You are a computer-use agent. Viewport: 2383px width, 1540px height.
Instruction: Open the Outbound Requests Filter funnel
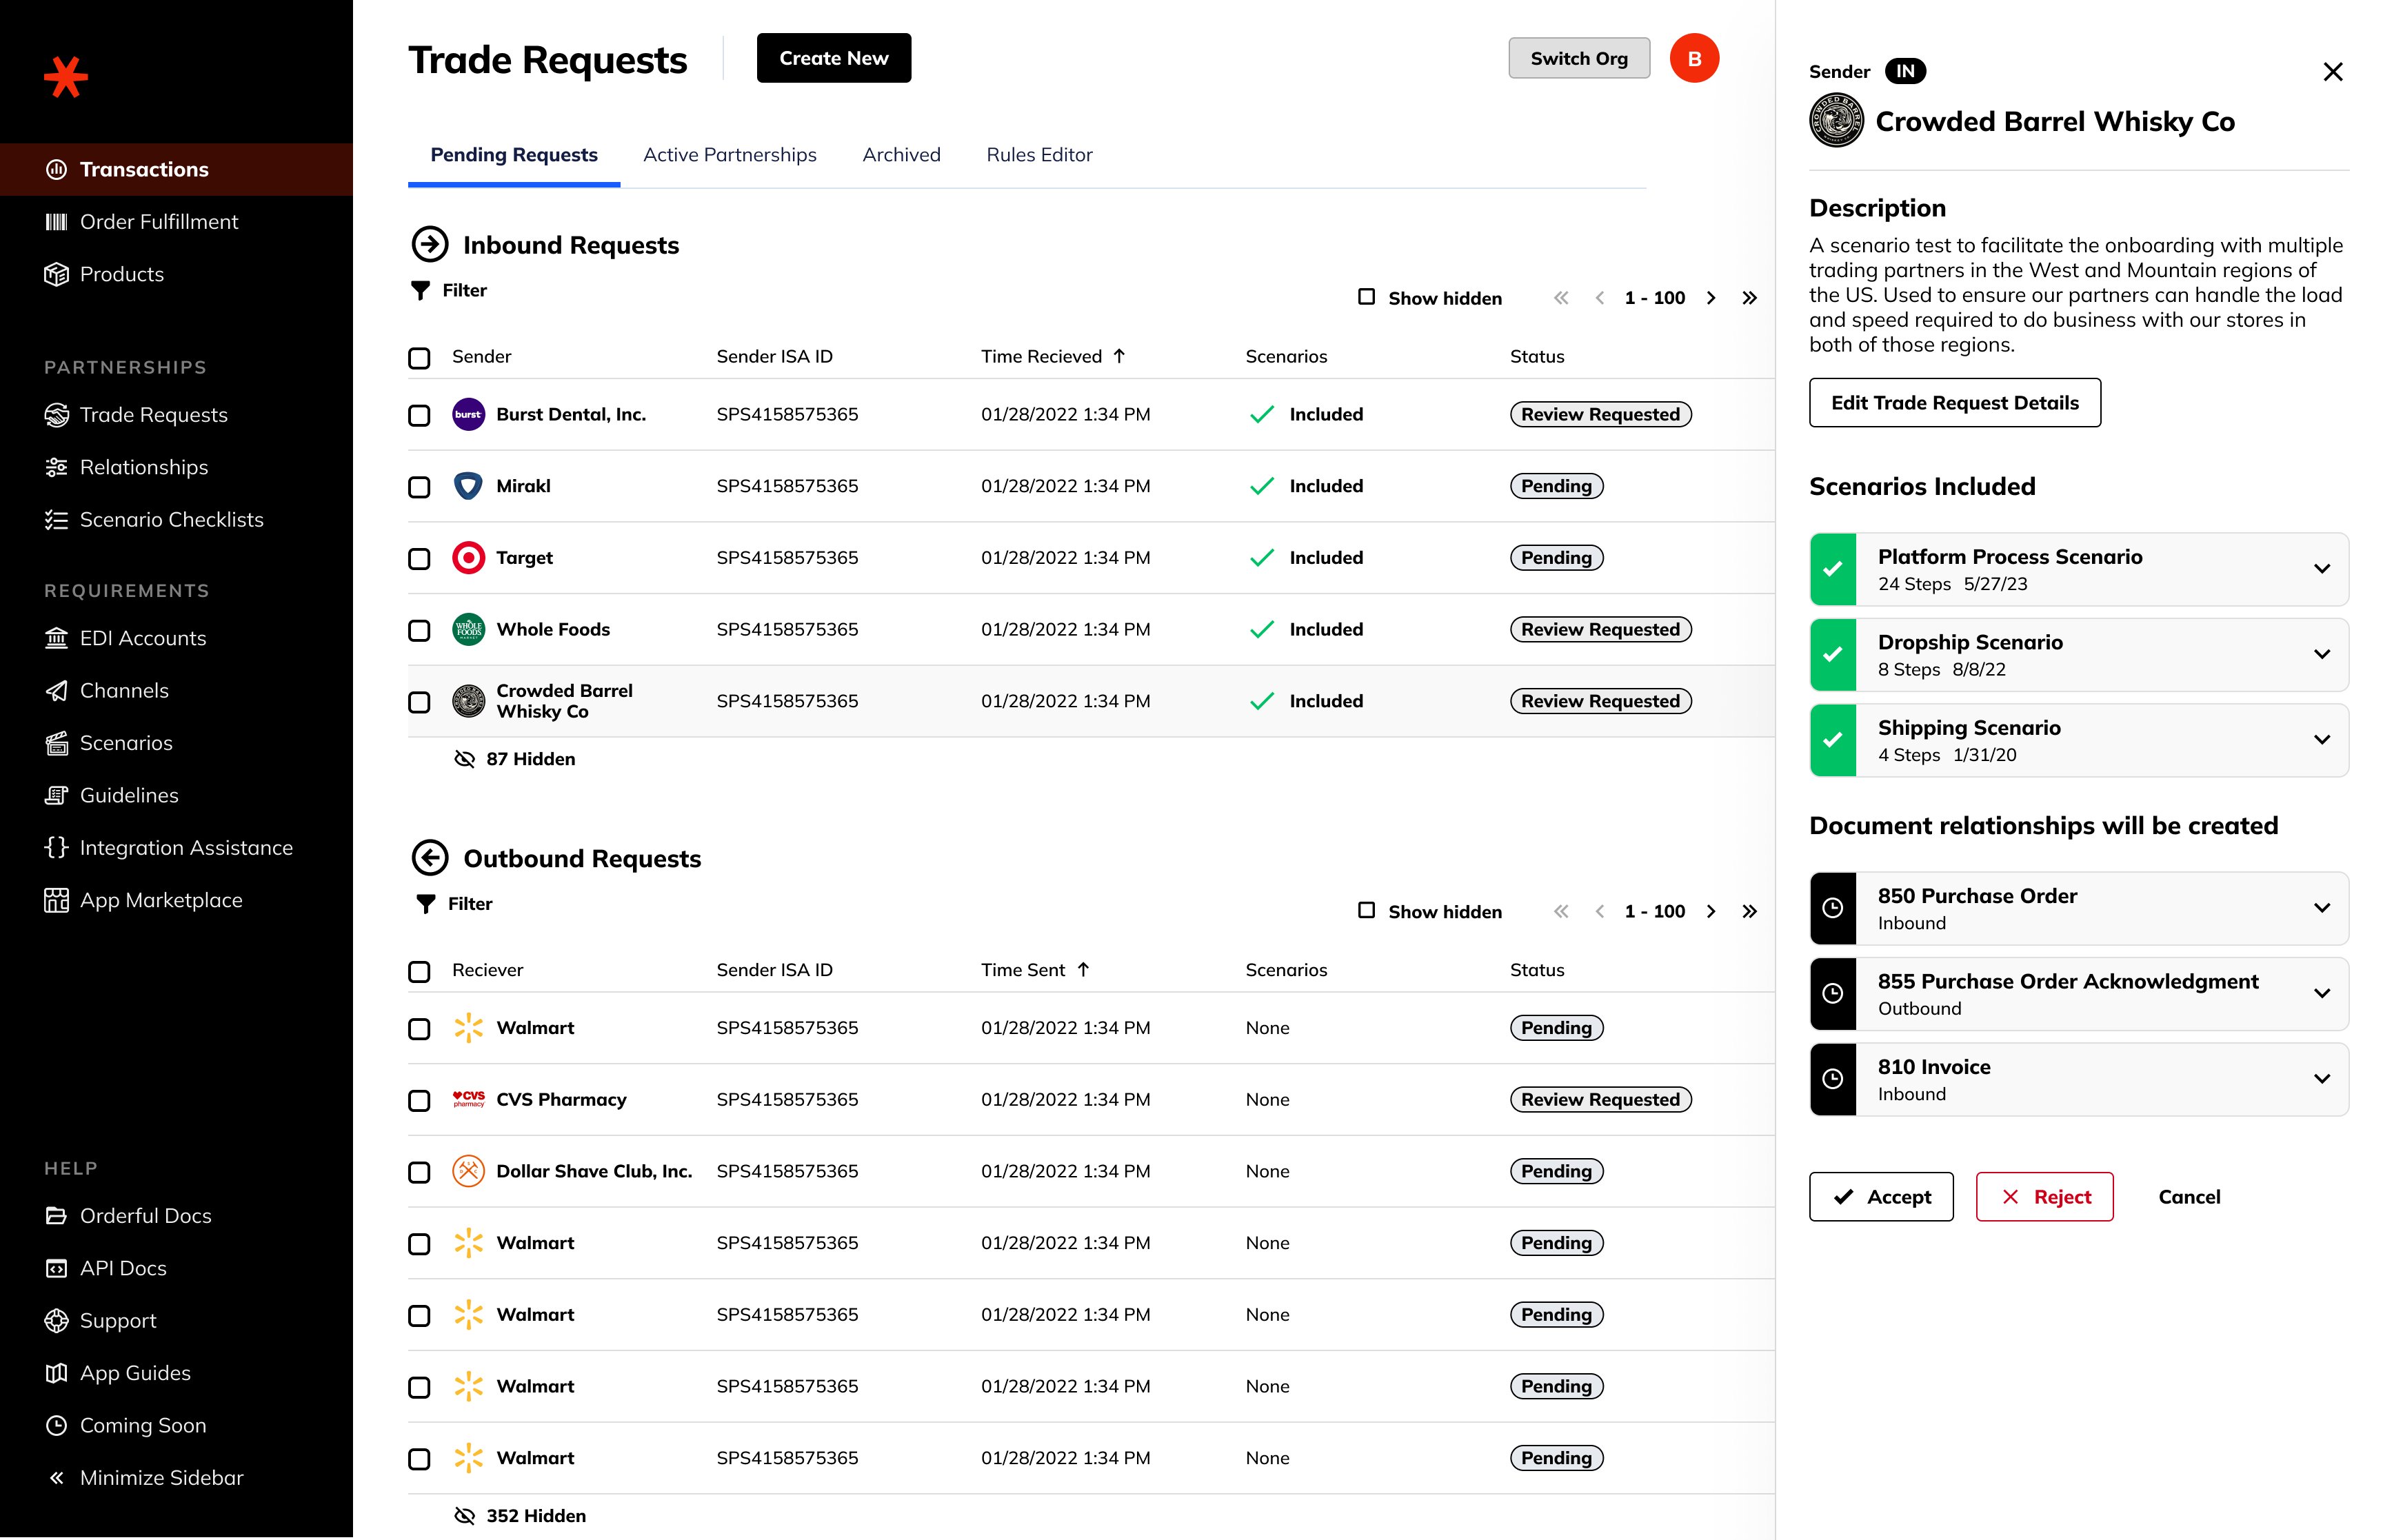(x=426, y=904)
